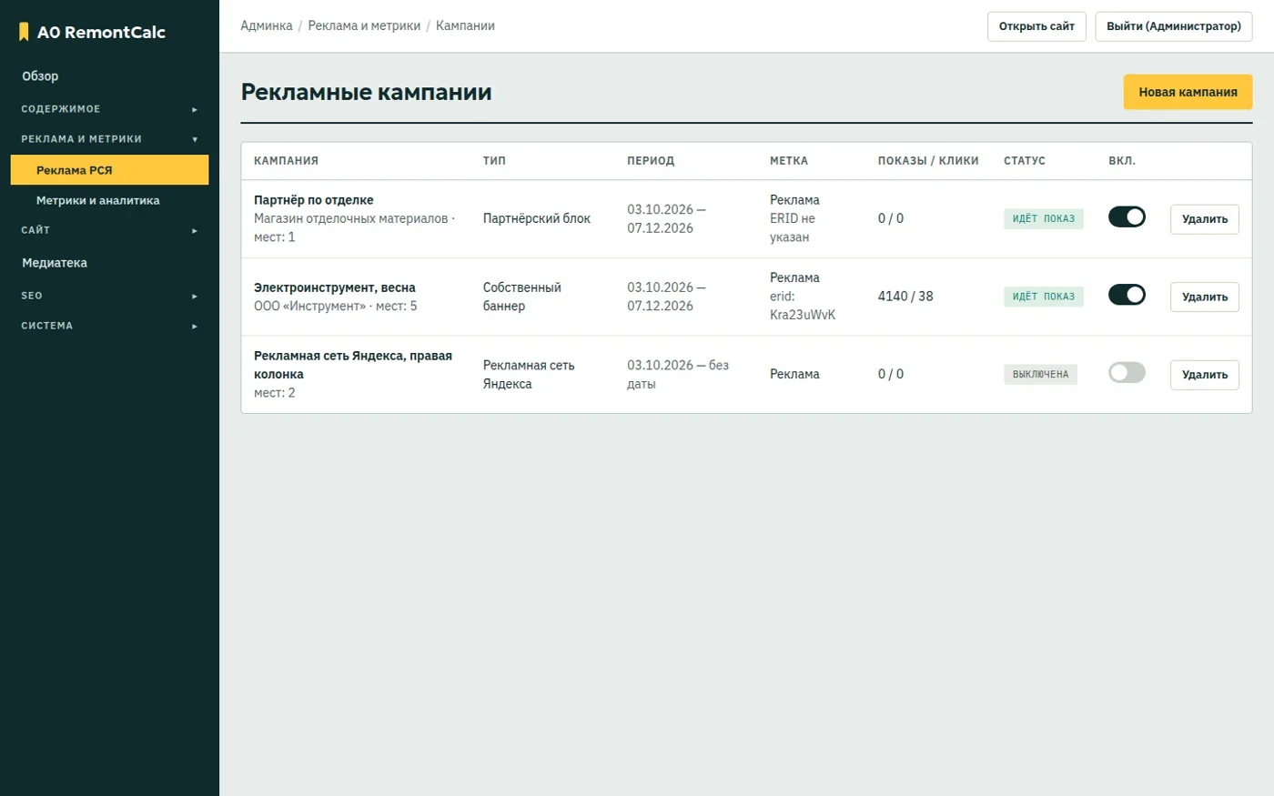Expand the SEO sidebar section
Screen dimensions: 1274x796
(x=109, y=296)
